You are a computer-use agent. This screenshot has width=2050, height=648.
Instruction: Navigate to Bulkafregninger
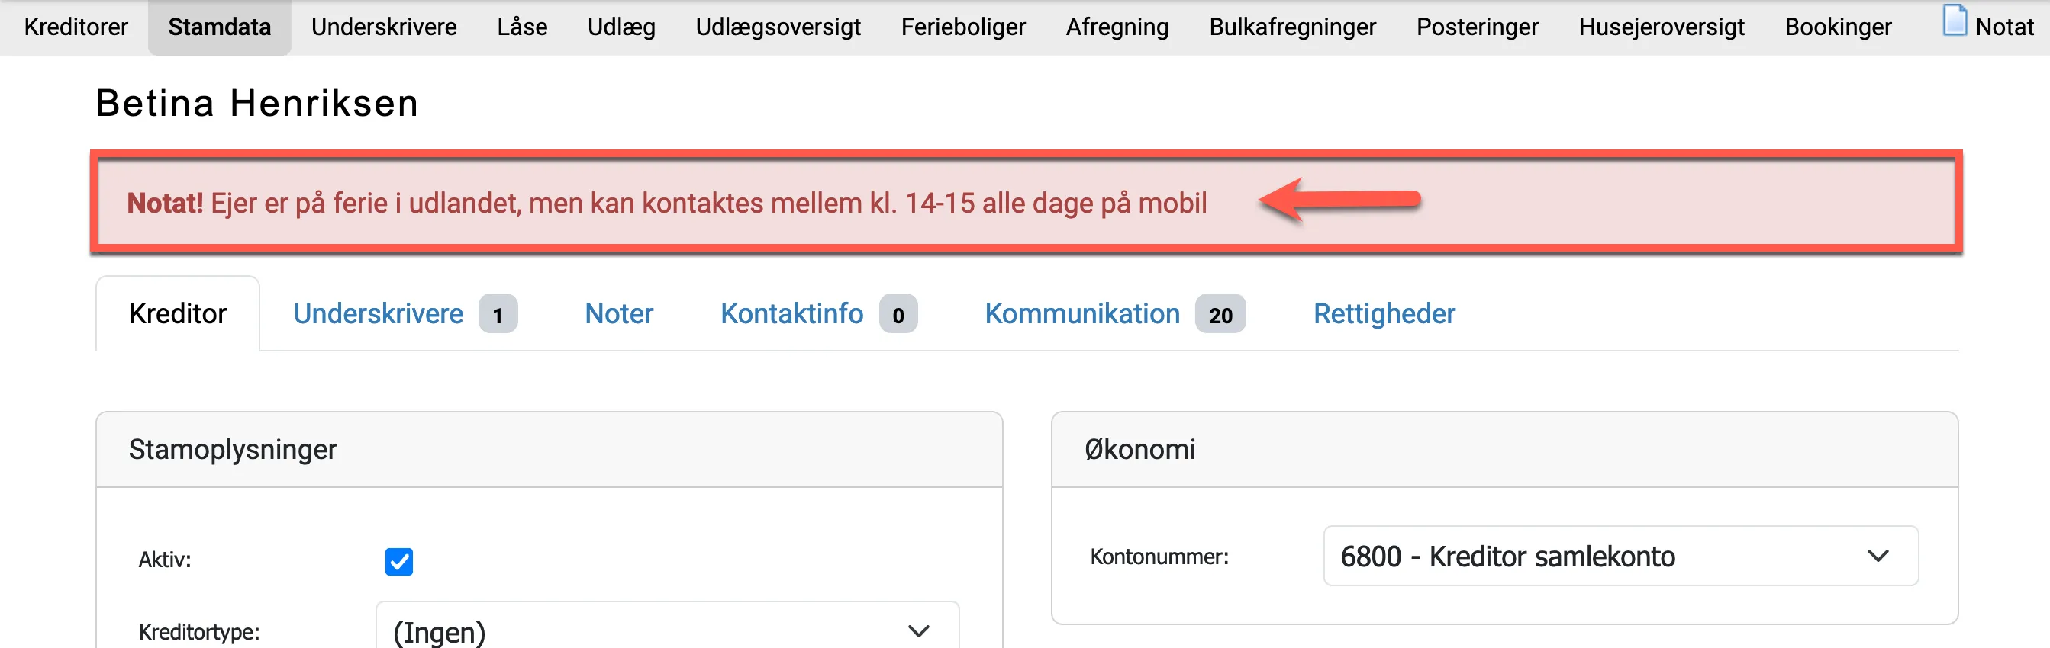click(1292, 26)
